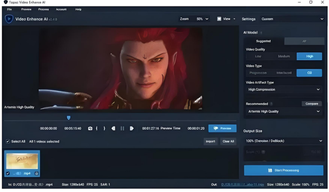
Task: Click the Clear All button
Action: [x=228, y=141]
